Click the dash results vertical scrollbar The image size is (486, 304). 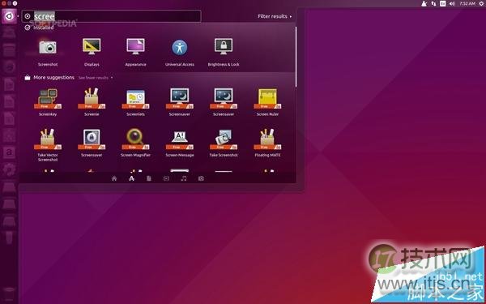pos(296,57)
